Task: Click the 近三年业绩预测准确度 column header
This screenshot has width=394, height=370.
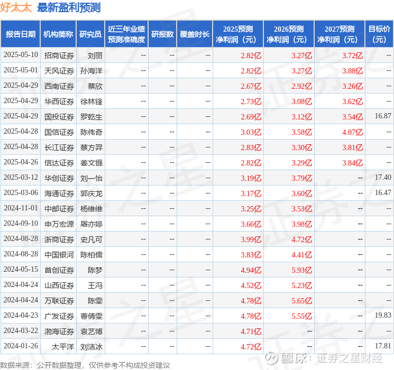Action: [x=126, y=34]
